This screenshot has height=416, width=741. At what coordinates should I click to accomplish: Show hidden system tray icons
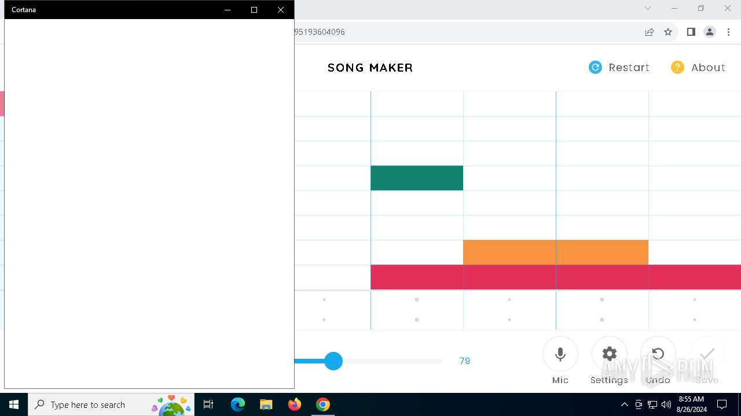(x=624, y=404)
